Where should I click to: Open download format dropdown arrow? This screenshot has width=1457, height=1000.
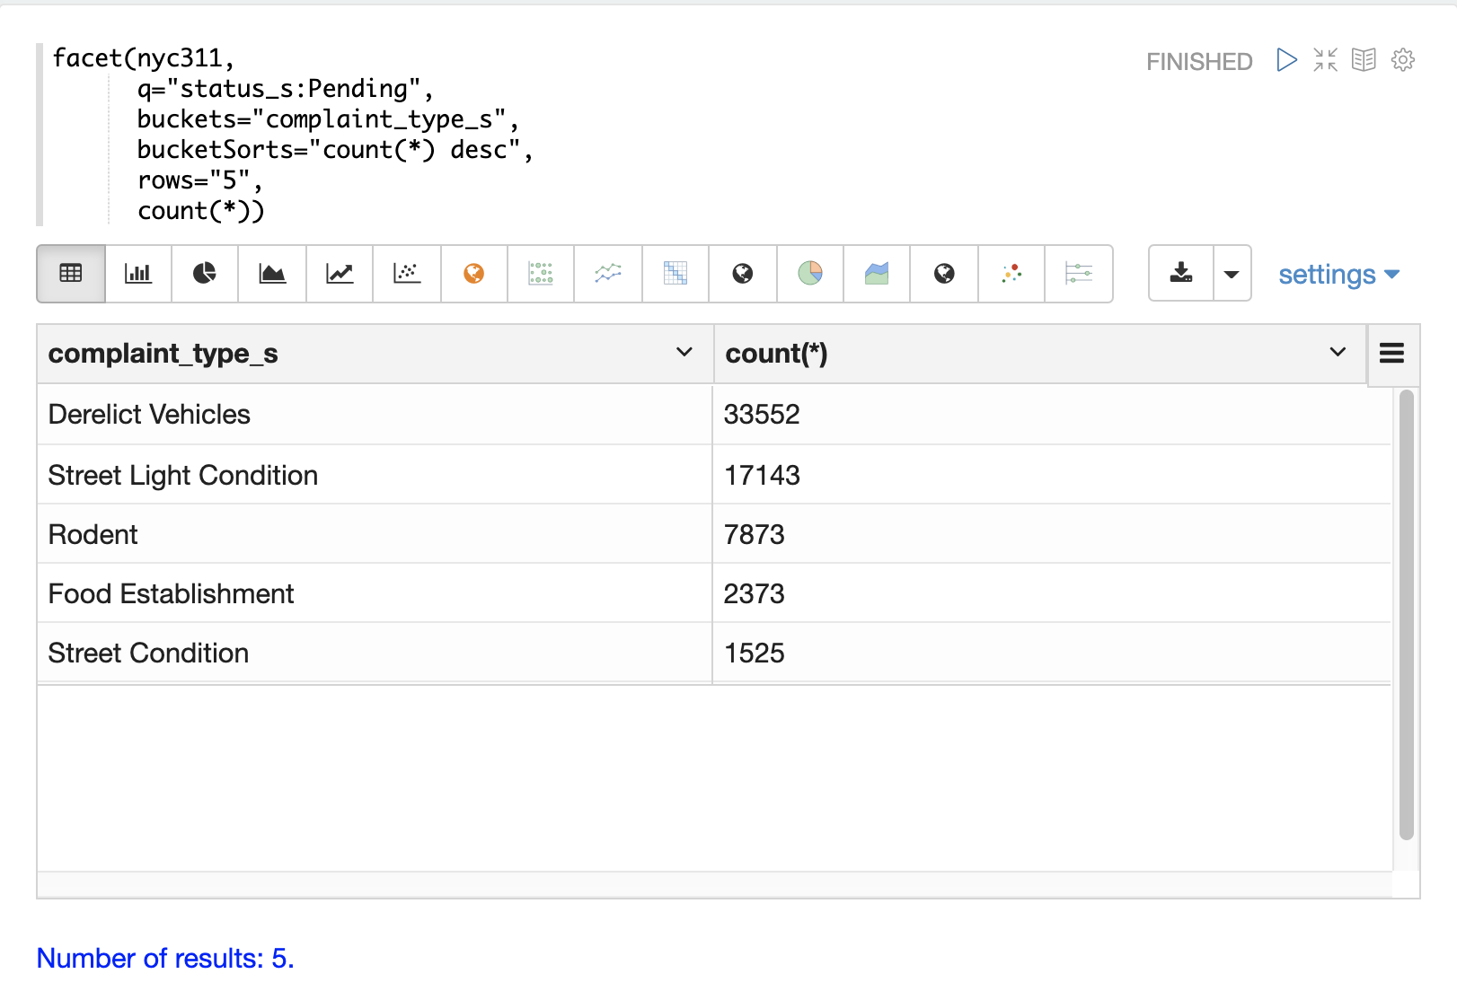click(x=1232, y=274)
